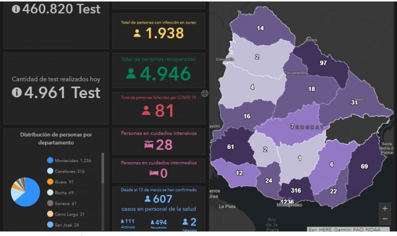The width and height of the screenshot is (397, 236).
Task: Click the map region labeled 316
Action: point(296,190)
